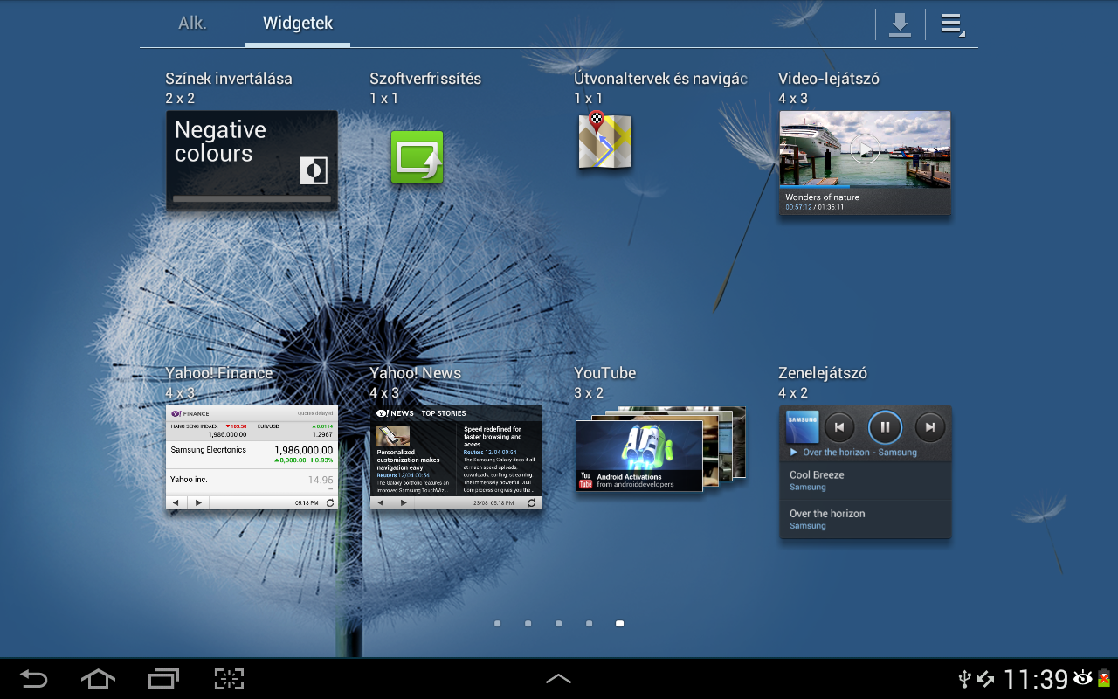The image size is (1118, 699).
Task: Jump to the second page indicator dot
Action: (x=528, y=624)
